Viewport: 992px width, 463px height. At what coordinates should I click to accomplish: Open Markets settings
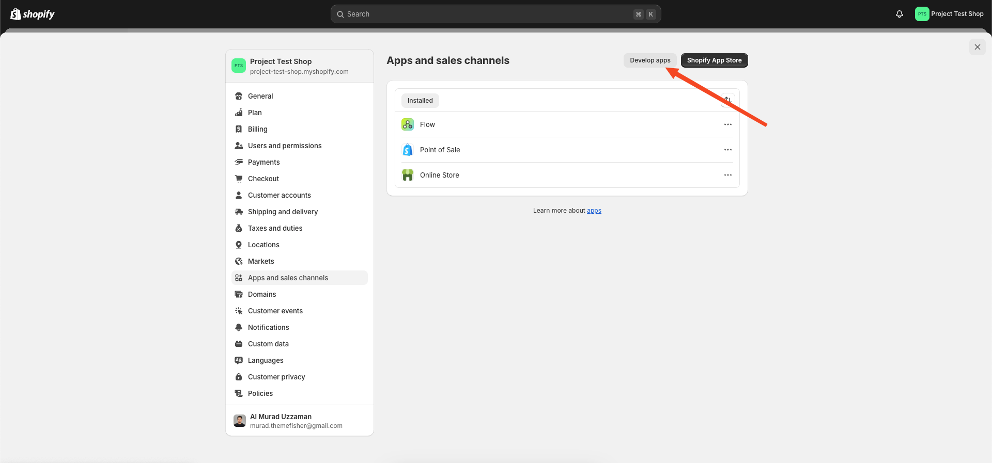pyautogui.click(x=300, y=261)
